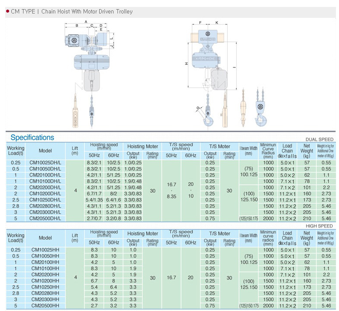Viewport: 339px width, 311px height.
Task: Click model CM10050HH cell
Action: [45, 256]
